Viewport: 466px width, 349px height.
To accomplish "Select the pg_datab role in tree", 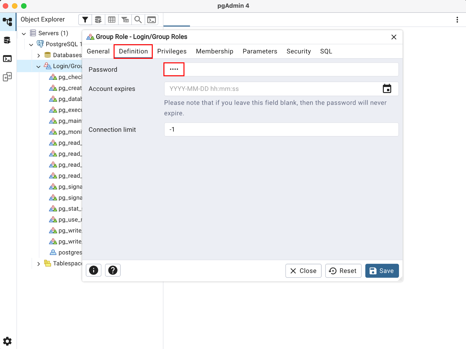I will (70, 99).
